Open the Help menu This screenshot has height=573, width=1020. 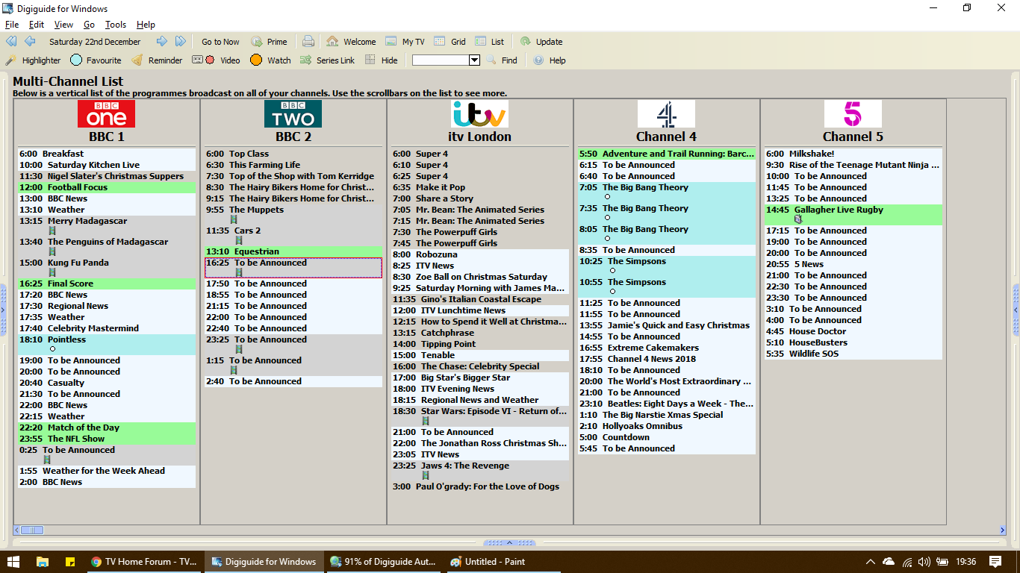[146, 25]
